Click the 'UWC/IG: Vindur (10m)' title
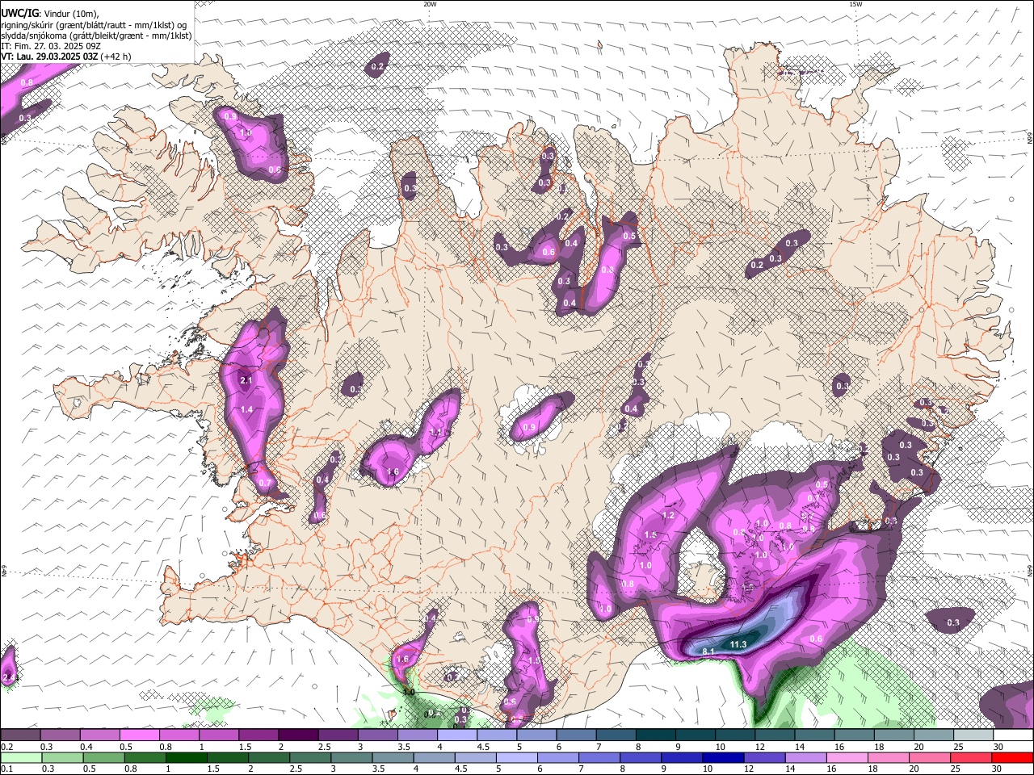This screenshot has height=775, width=1034. [50, 12]
